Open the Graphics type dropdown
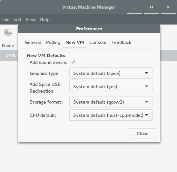The height and width of the screenshot is (172, 177). point(111,73)
